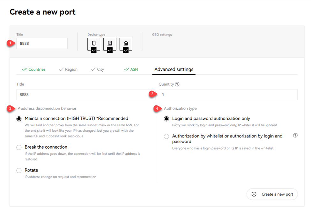Select Maintain connection (HIGH TRUST) option
This screenshot has height=217, width=311.
(19, 119)
